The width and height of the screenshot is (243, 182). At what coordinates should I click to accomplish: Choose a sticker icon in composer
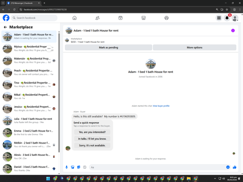pos(79,167)
